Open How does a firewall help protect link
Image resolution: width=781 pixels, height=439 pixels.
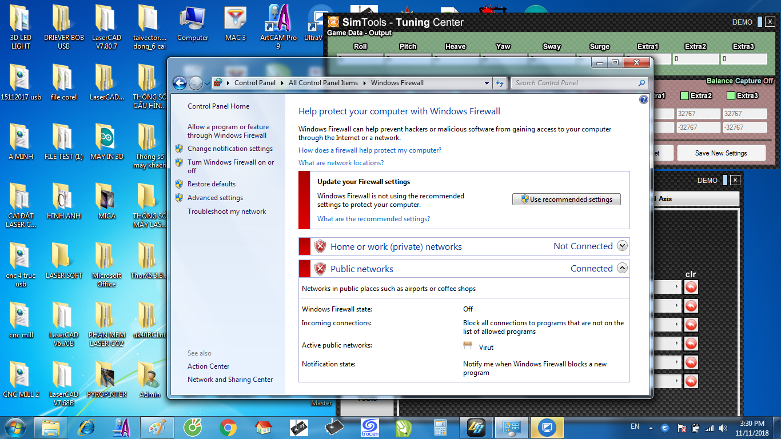tap(370, 150)
